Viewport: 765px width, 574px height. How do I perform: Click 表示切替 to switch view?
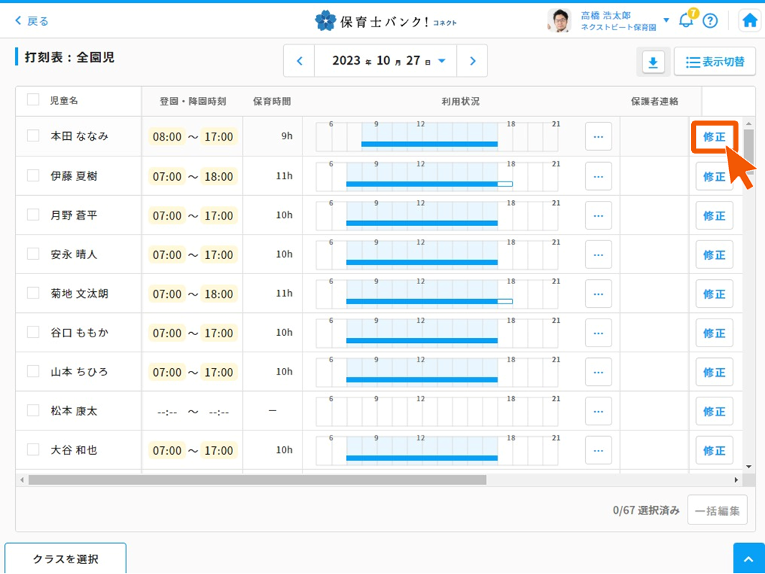(714, 62)
